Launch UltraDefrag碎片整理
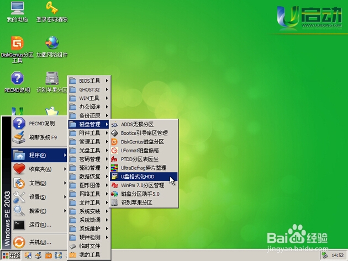This screenshot has width=348, height=261. click(144, 168)
